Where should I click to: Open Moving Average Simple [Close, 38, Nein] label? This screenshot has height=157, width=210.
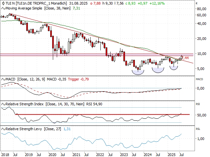[38, 8]
